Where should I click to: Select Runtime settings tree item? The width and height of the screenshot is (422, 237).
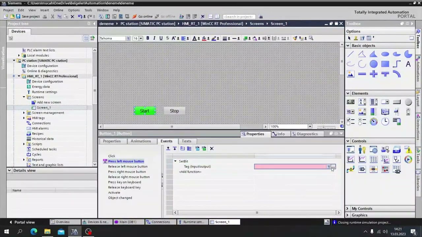(x=45, y=92)
